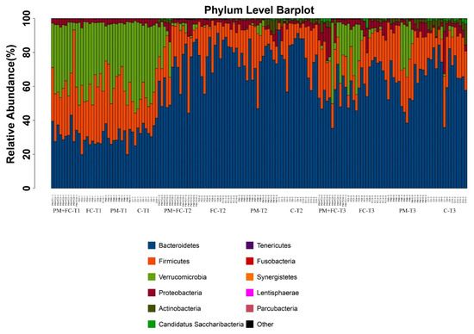
Task: Select the Lentisphaerae legend label
Action: tap(278, 293)
